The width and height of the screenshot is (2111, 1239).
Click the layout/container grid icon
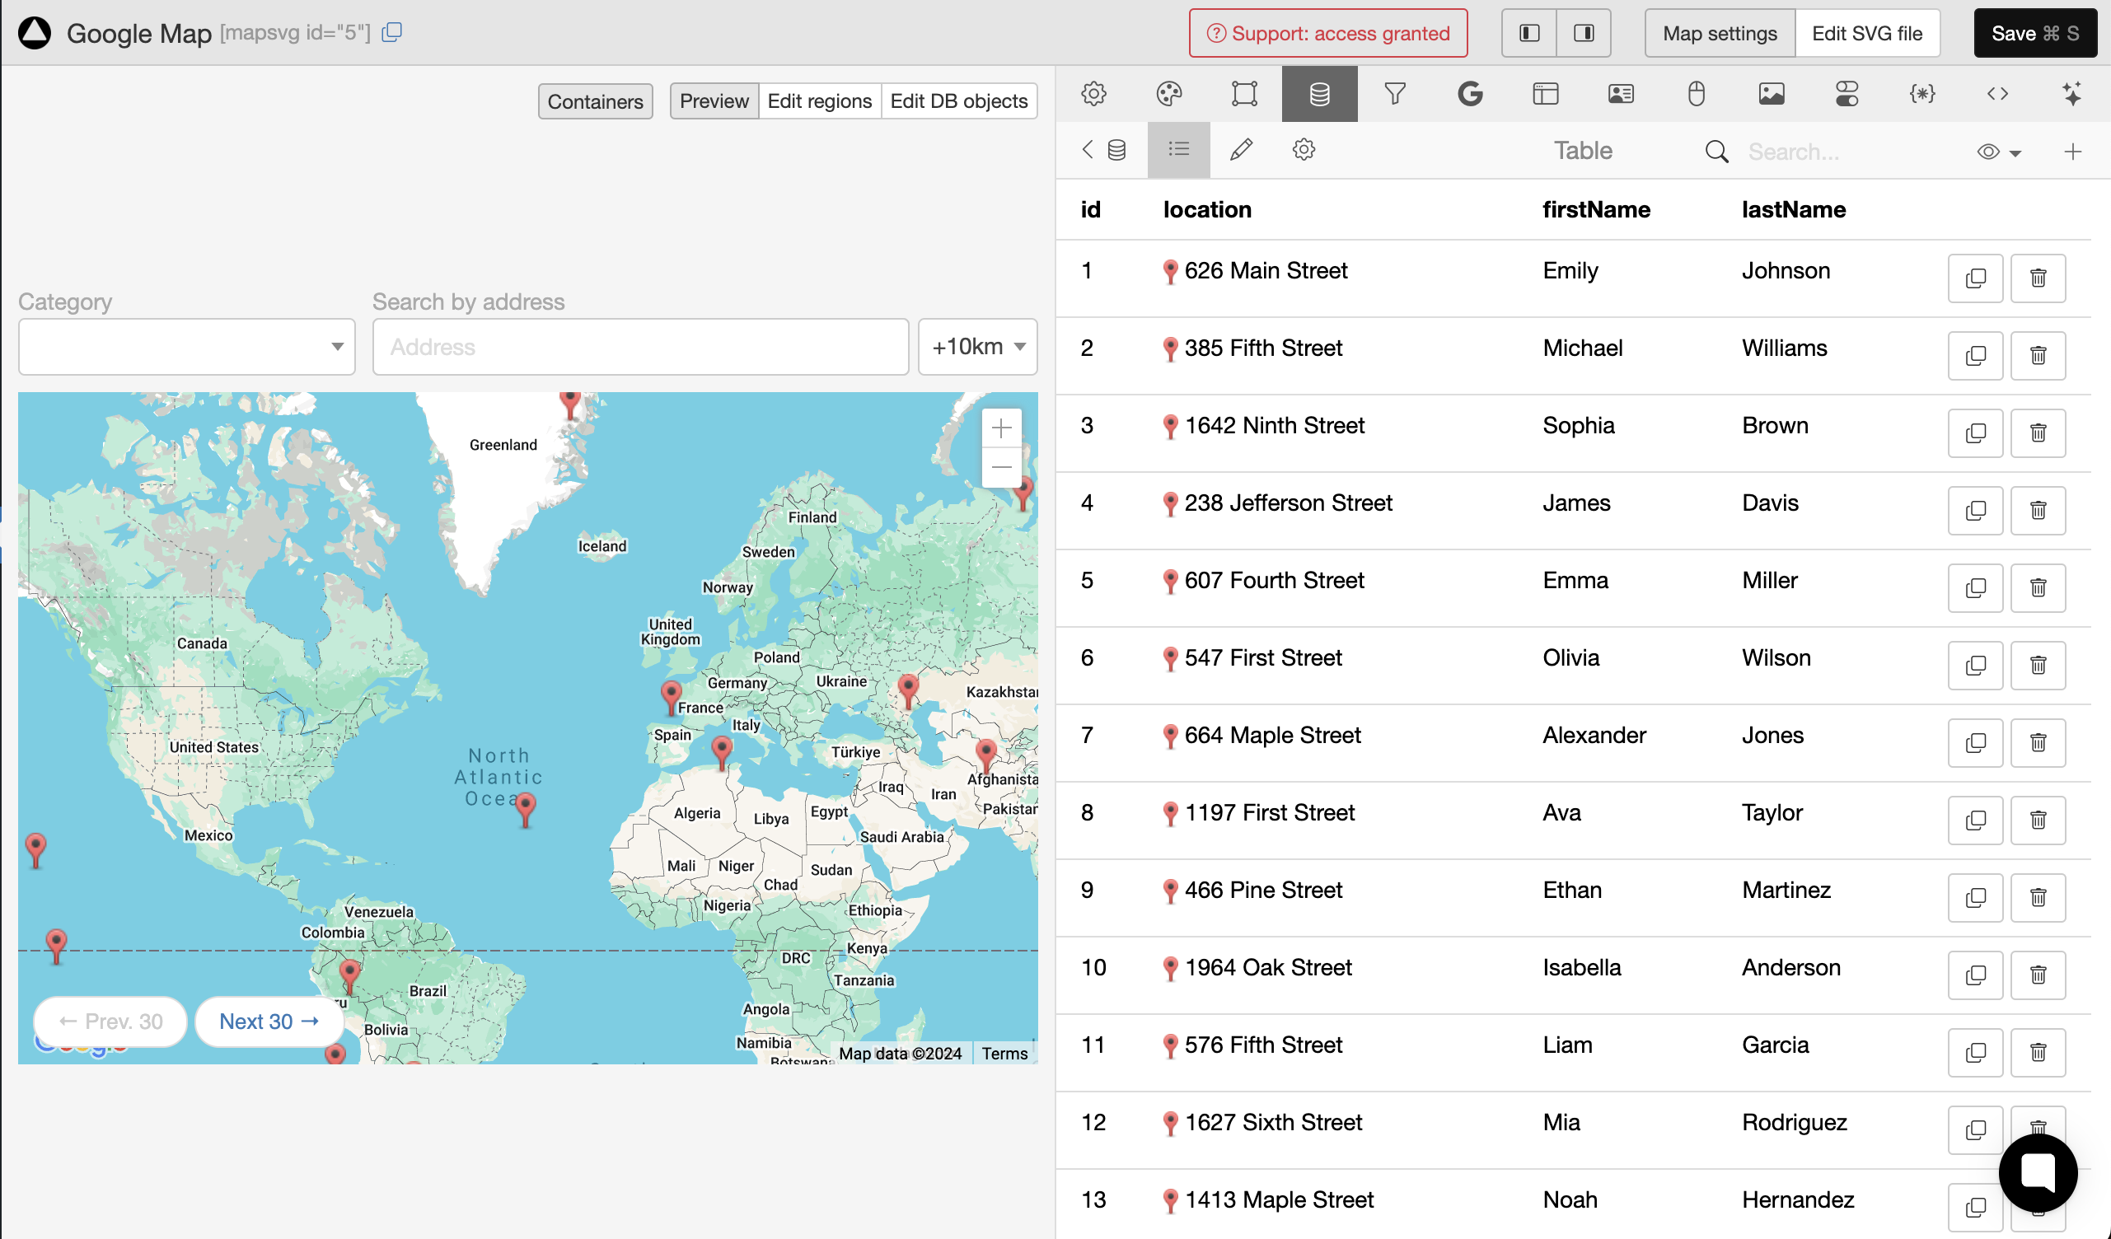pos(1545,95)
